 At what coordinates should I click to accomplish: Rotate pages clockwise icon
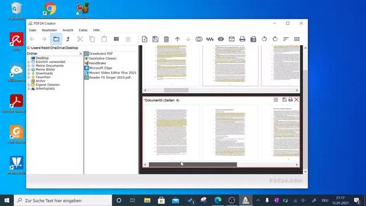275,39
